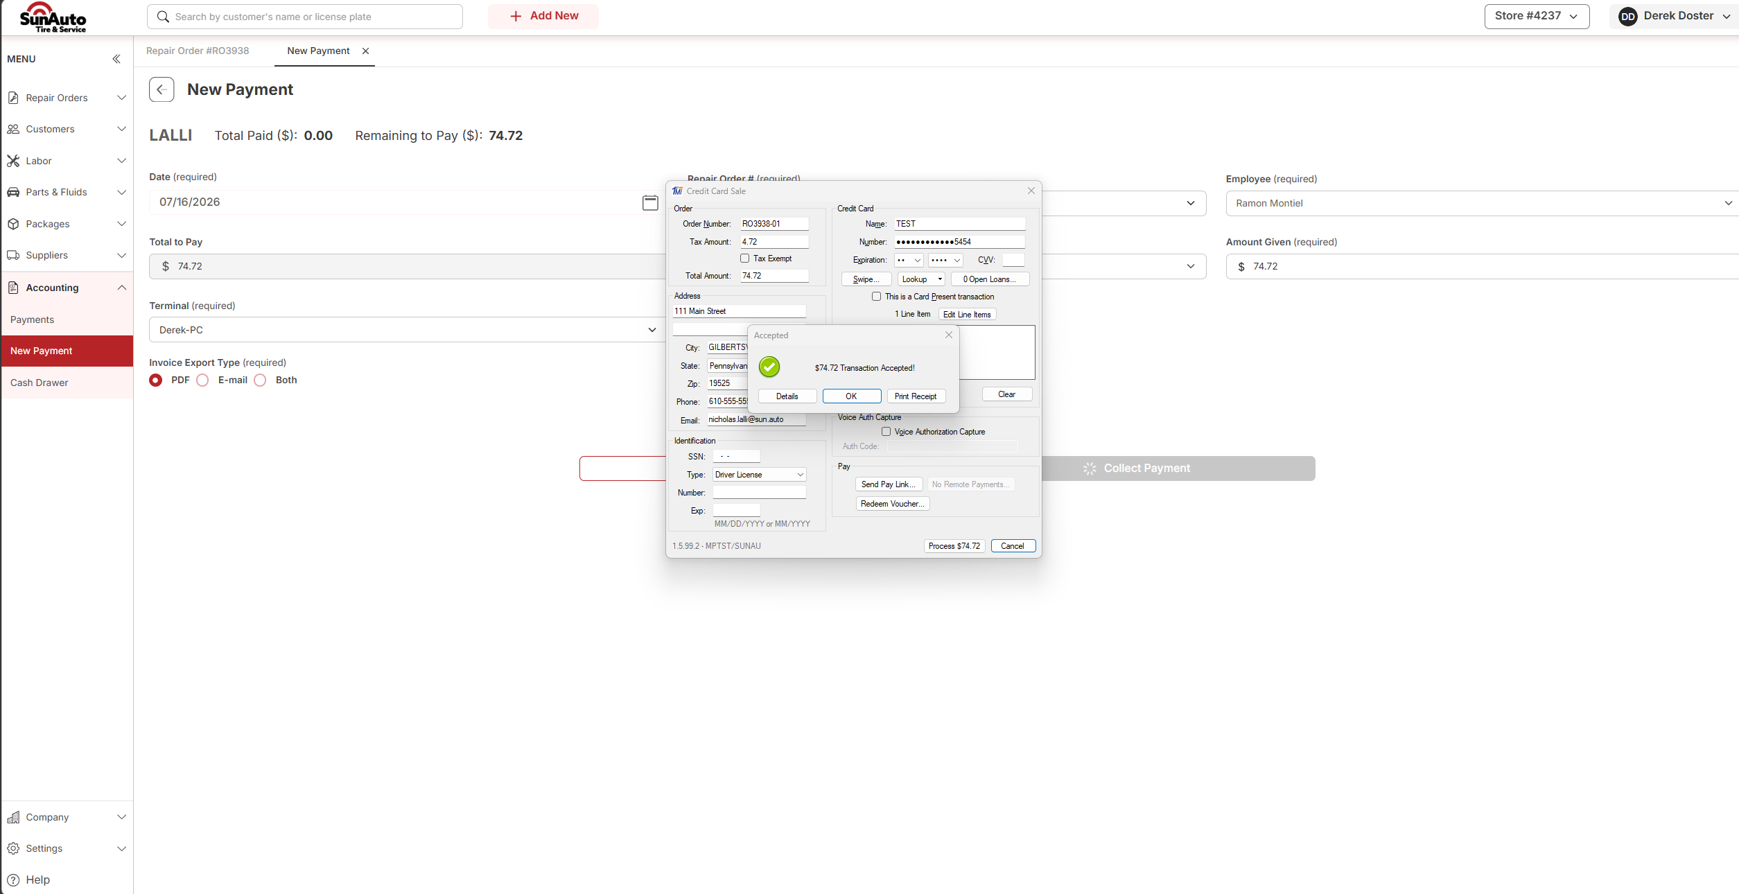
Task: Open the Derek Doster user menu
Action: pos(1674,16)
